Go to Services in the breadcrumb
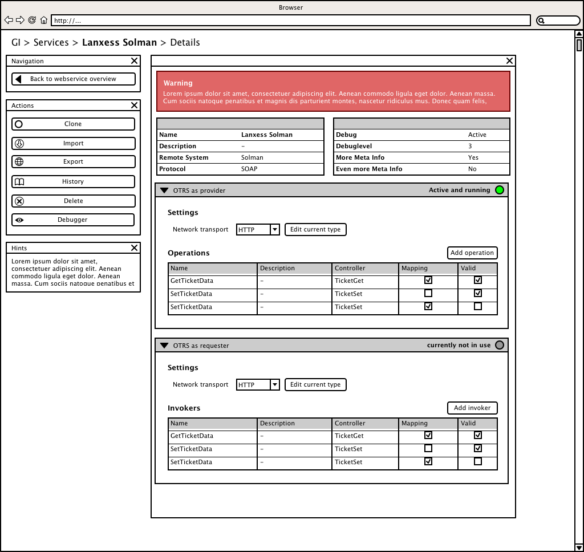The image size is (584, 552). (51, 43)
